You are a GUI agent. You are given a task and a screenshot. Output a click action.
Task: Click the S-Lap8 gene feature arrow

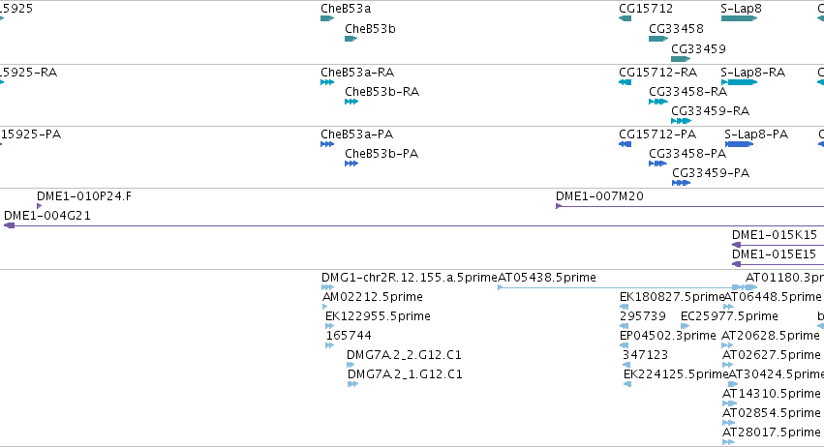pos(739,18)
